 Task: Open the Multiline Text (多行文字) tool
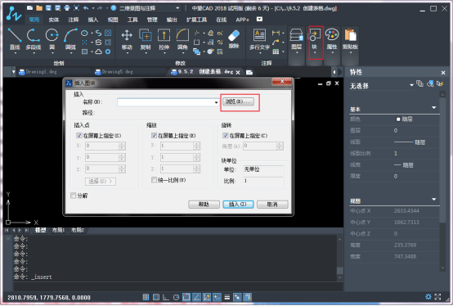coord(259,39)
